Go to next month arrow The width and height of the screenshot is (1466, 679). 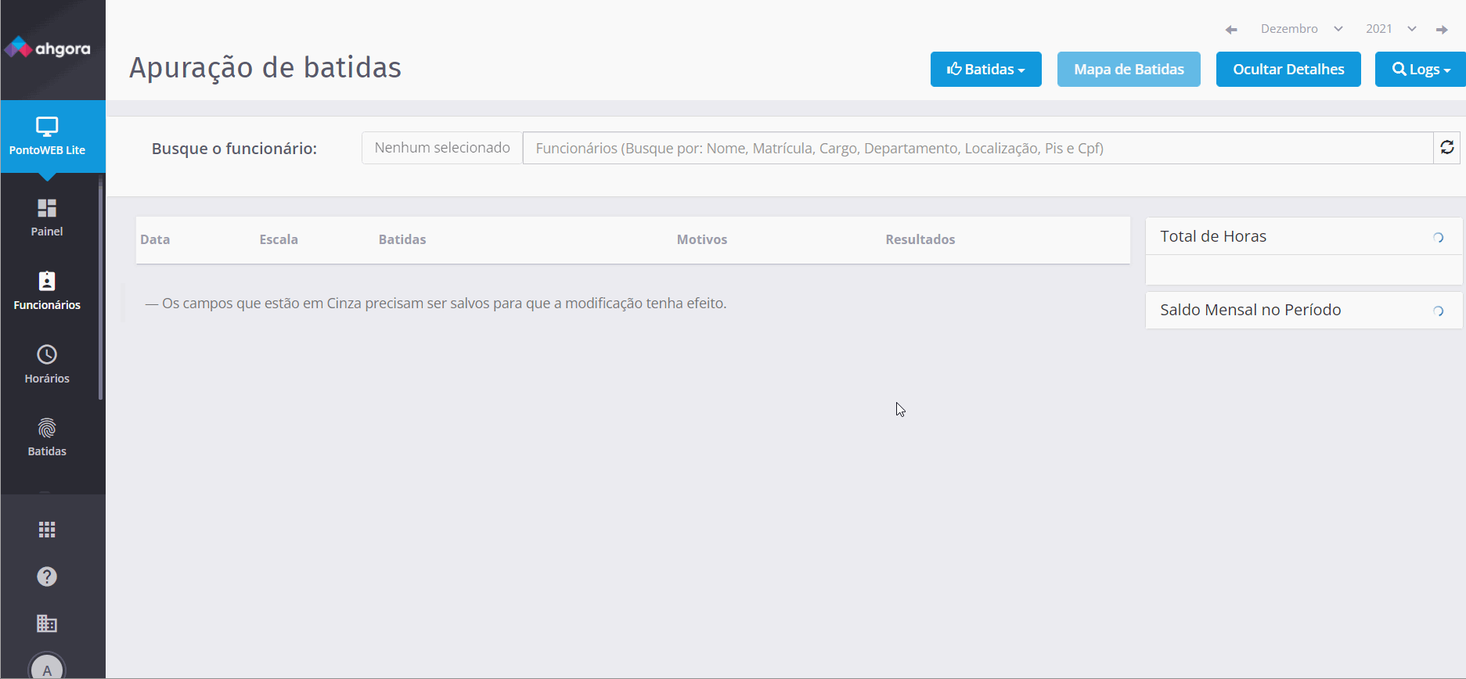click(1442, 30)
